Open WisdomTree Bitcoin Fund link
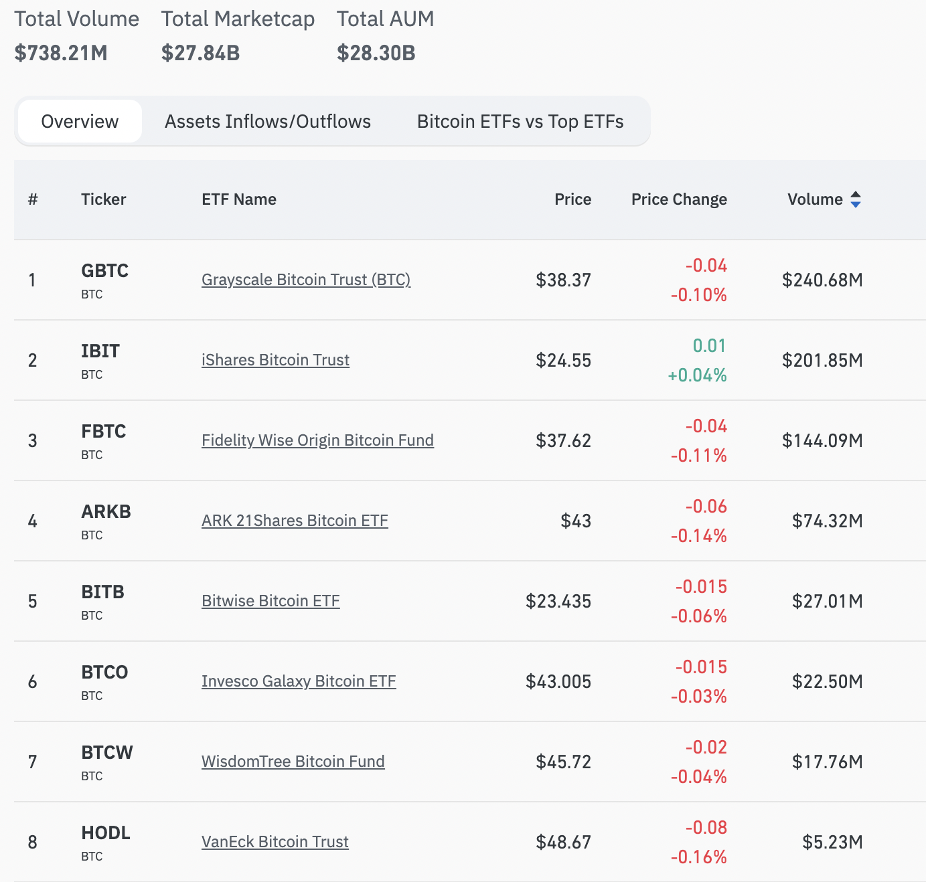Screen dimensions: 926x882 click(293, 762)
